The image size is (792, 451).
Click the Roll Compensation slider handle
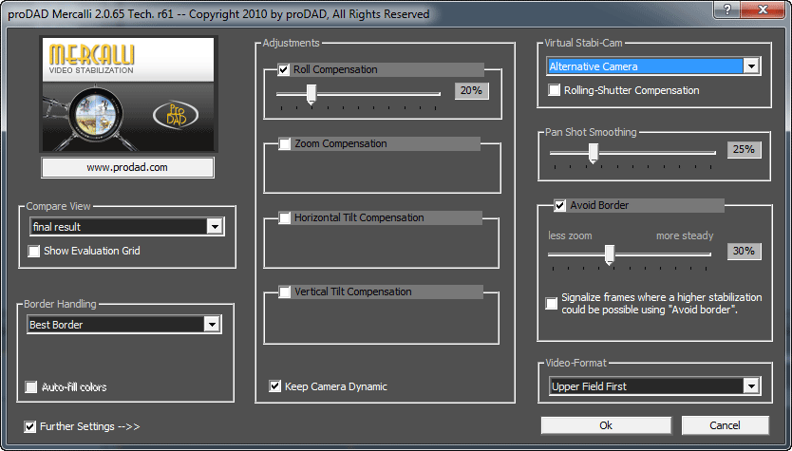point(311,94)
